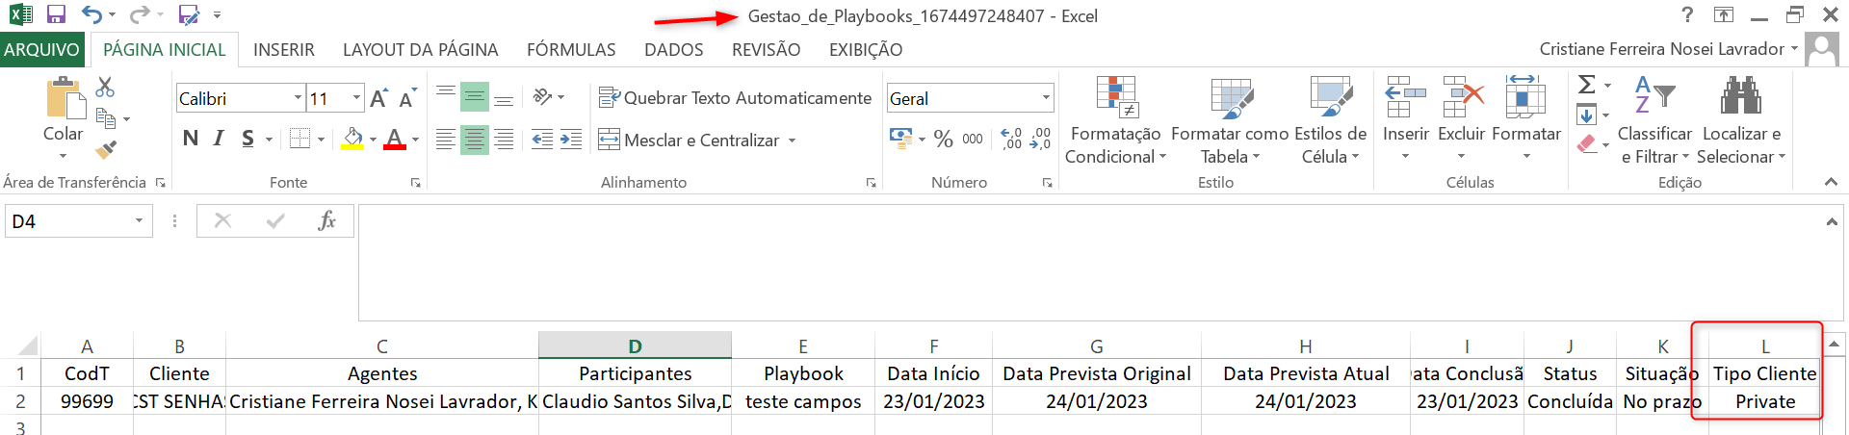The width and height of the screenshot is (1849, 435).
Task: Click Formatação Condicional button
Action: (1115, 120)
